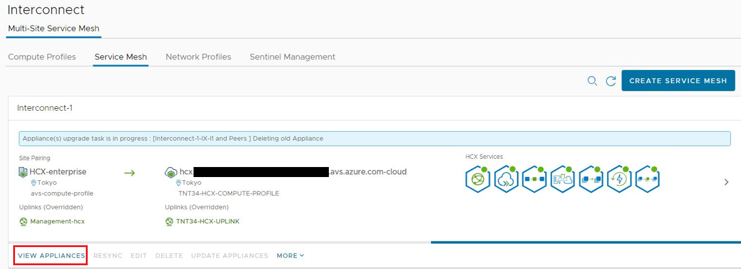
Task: Open the Management-hcx uplink link
Action: coord(57,221)
